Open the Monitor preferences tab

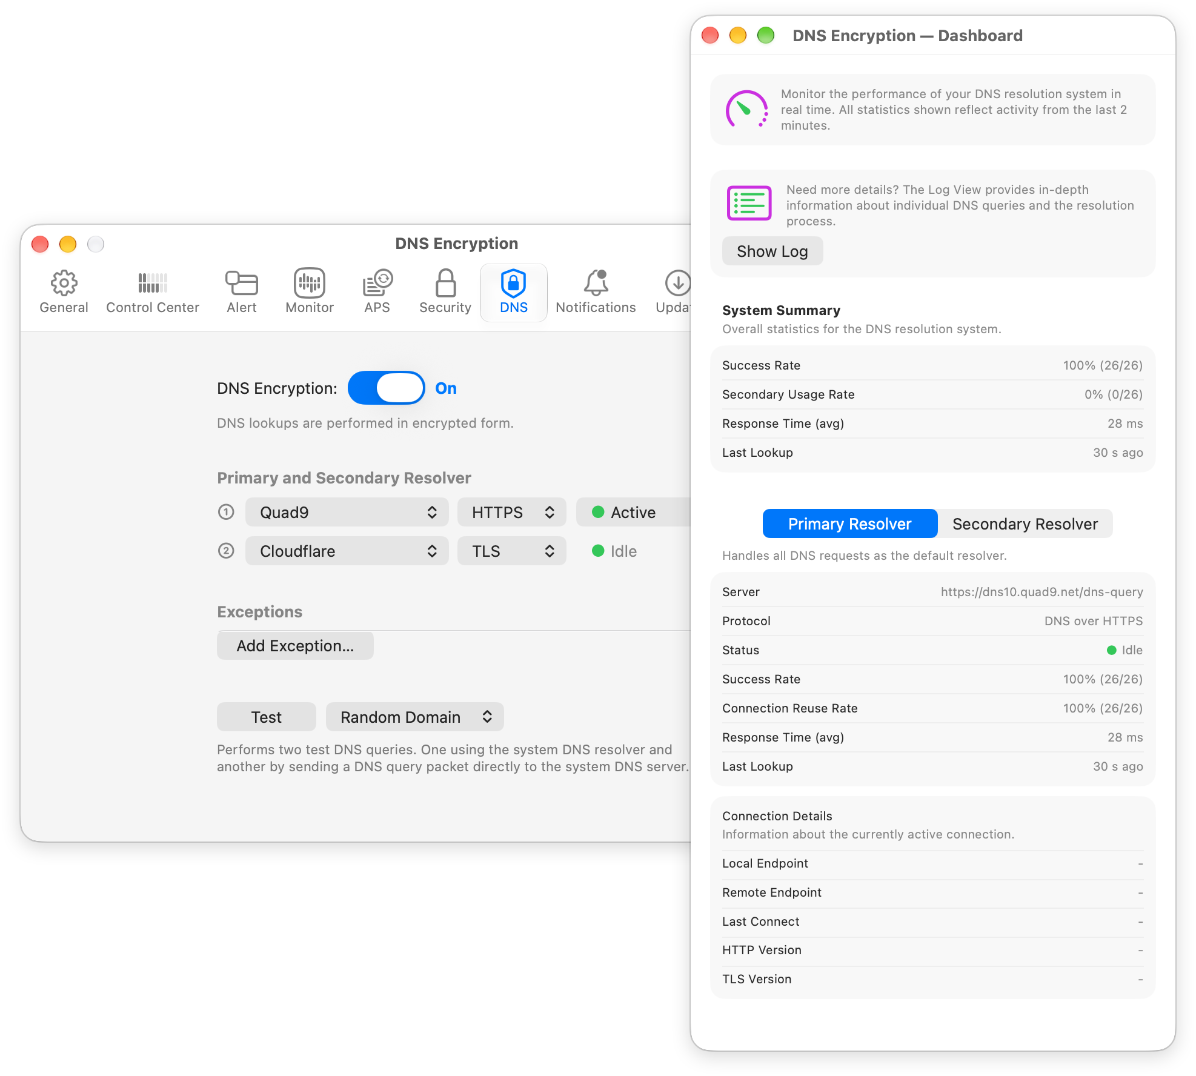coord(310,292)
